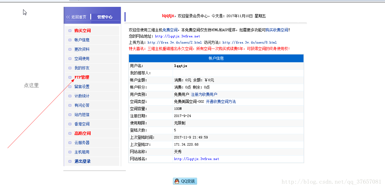Click last login time 2017-11-9 21:49:59
The width and height of the screenshot is (385, 188).
coord(191,137)
